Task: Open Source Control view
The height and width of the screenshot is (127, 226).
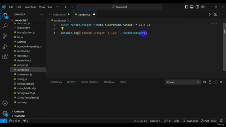Action: (x=5, y=36)
